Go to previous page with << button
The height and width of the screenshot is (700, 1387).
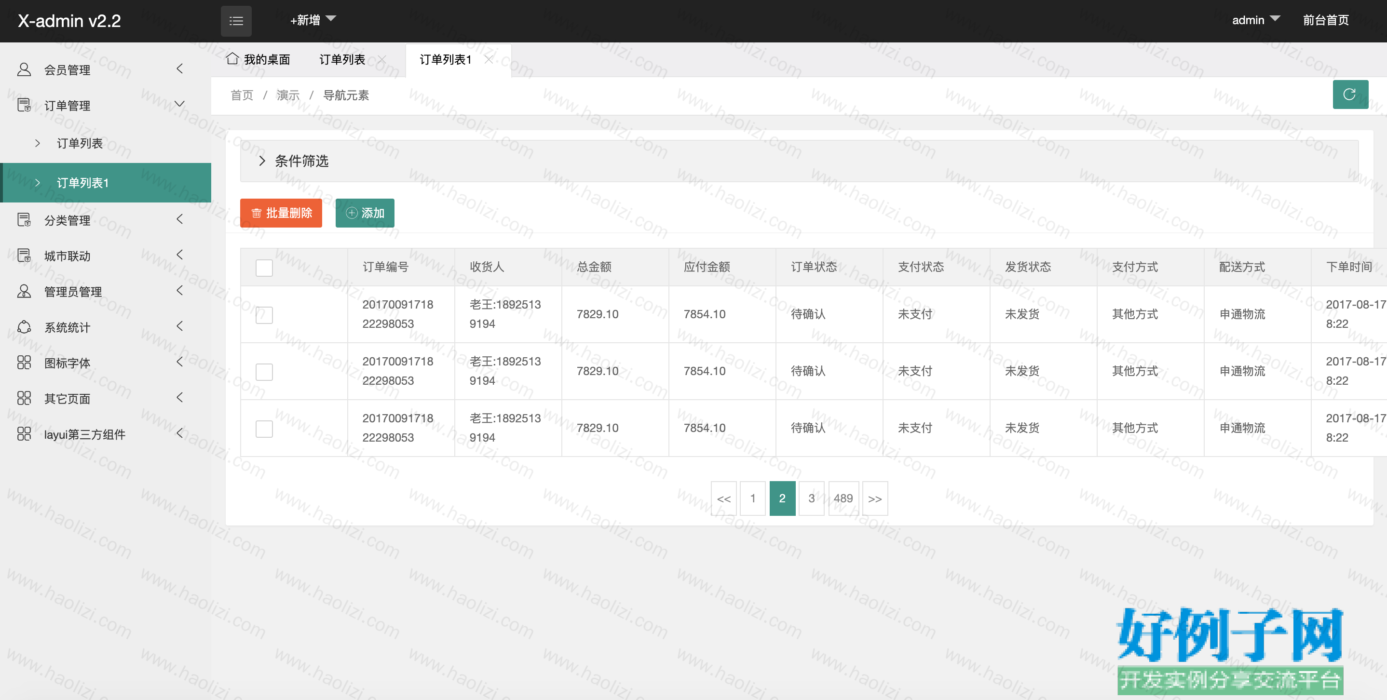724,498
